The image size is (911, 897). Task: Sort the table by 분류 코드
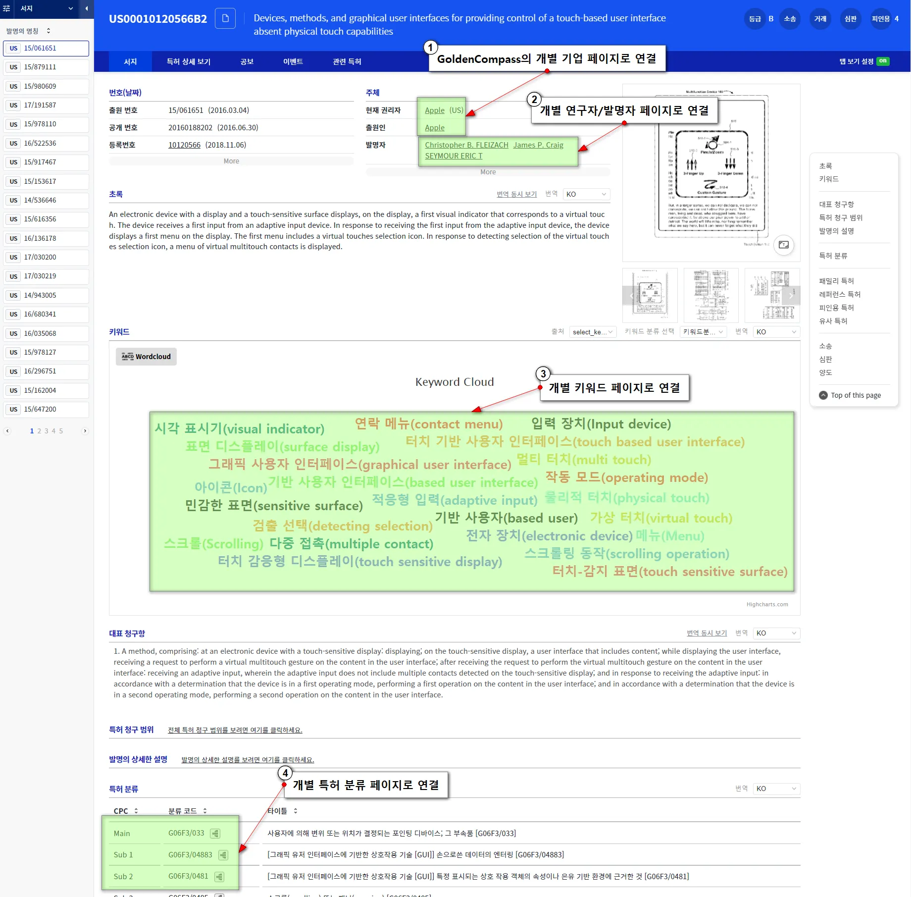[x=205, y=811]
